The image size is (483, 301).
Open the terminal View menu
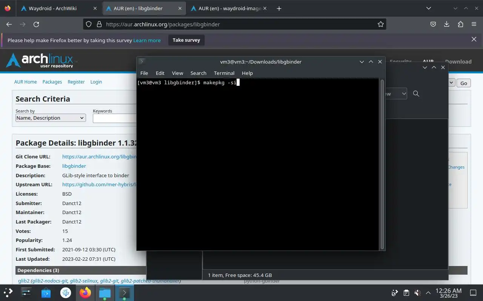pos(177,73)
